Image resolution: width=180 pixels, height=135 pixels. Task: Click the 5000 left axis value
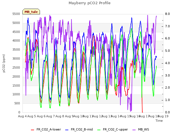point(16,23)
